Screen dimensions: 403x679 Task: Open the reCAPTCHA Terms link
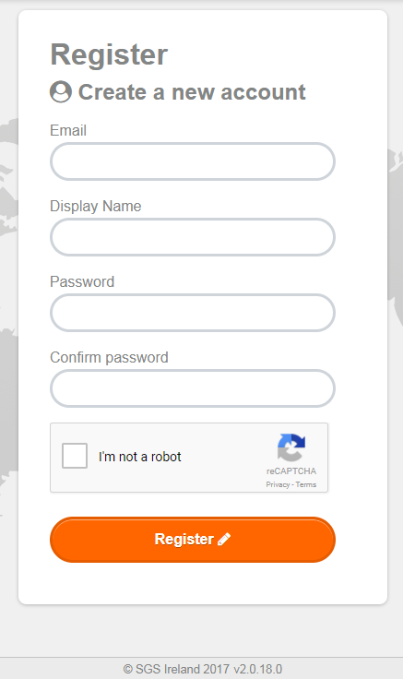click(306, 484)
